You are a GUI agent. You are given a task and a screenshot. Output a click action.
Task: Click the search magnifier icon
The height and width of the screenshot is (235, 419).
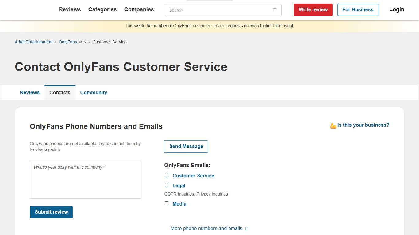275,10
